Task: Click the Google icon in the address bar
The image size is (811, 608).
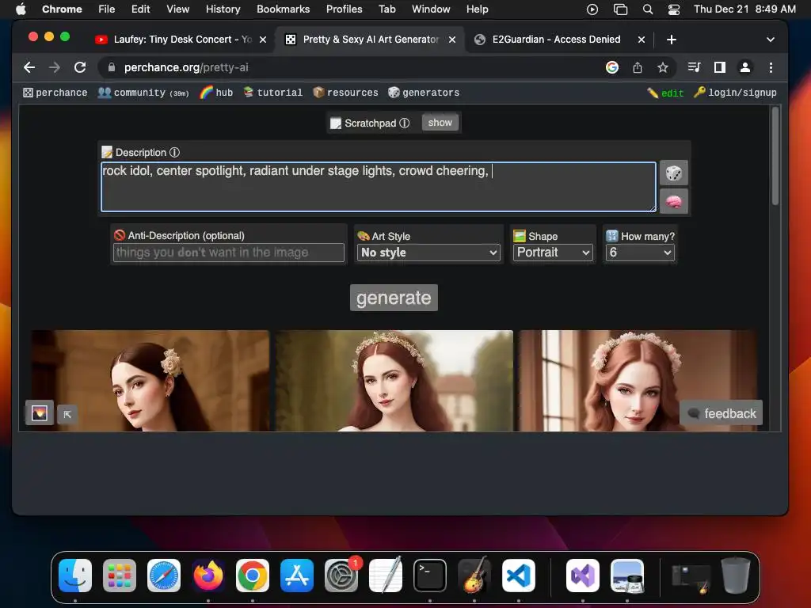Action: pos(612,67)
